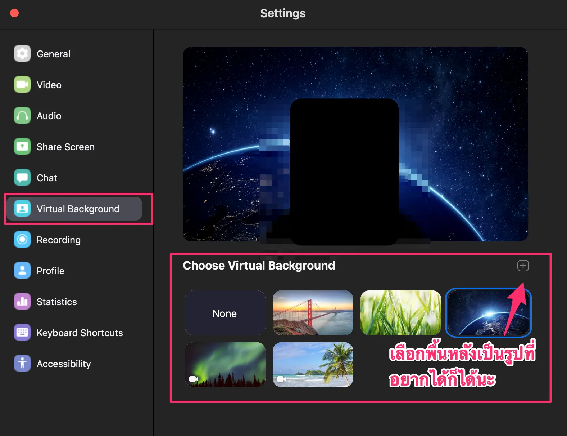The image size is (567, 436).
Task: Click the Share Screen arrow icon
Action: click(x=22, y=147)
